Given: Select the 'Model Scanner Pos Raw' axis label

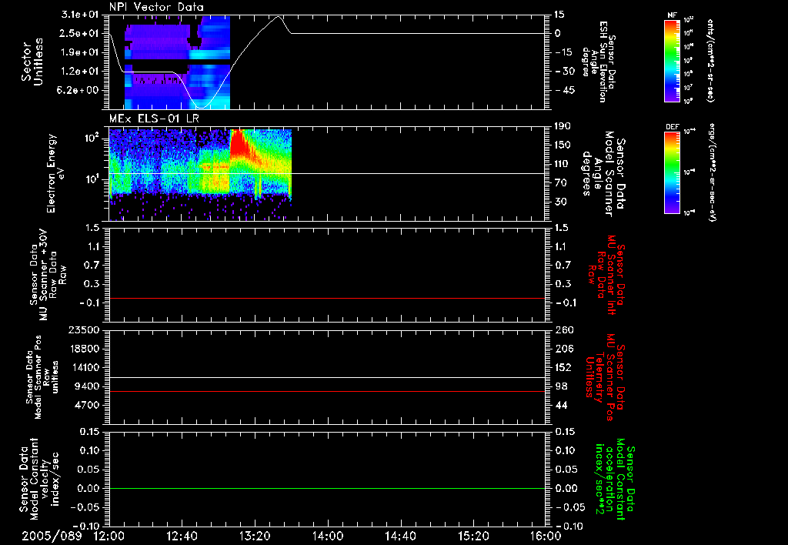Looking at the screenshot, I should click(42, 377).
